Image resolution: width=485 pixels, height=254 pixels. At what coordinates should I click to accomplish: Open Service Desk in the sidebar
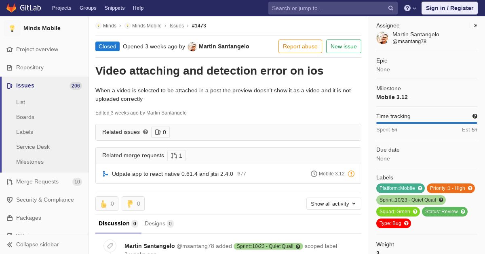pos(33,147)
